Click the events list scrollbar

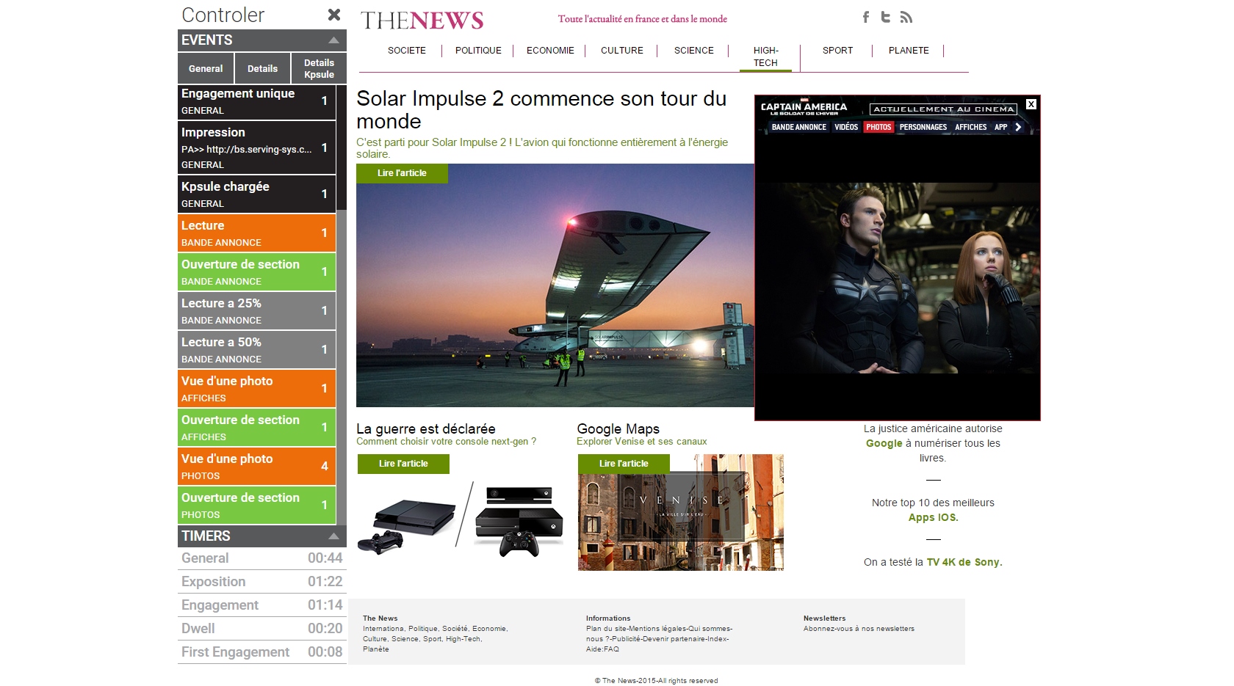point(342,293)
